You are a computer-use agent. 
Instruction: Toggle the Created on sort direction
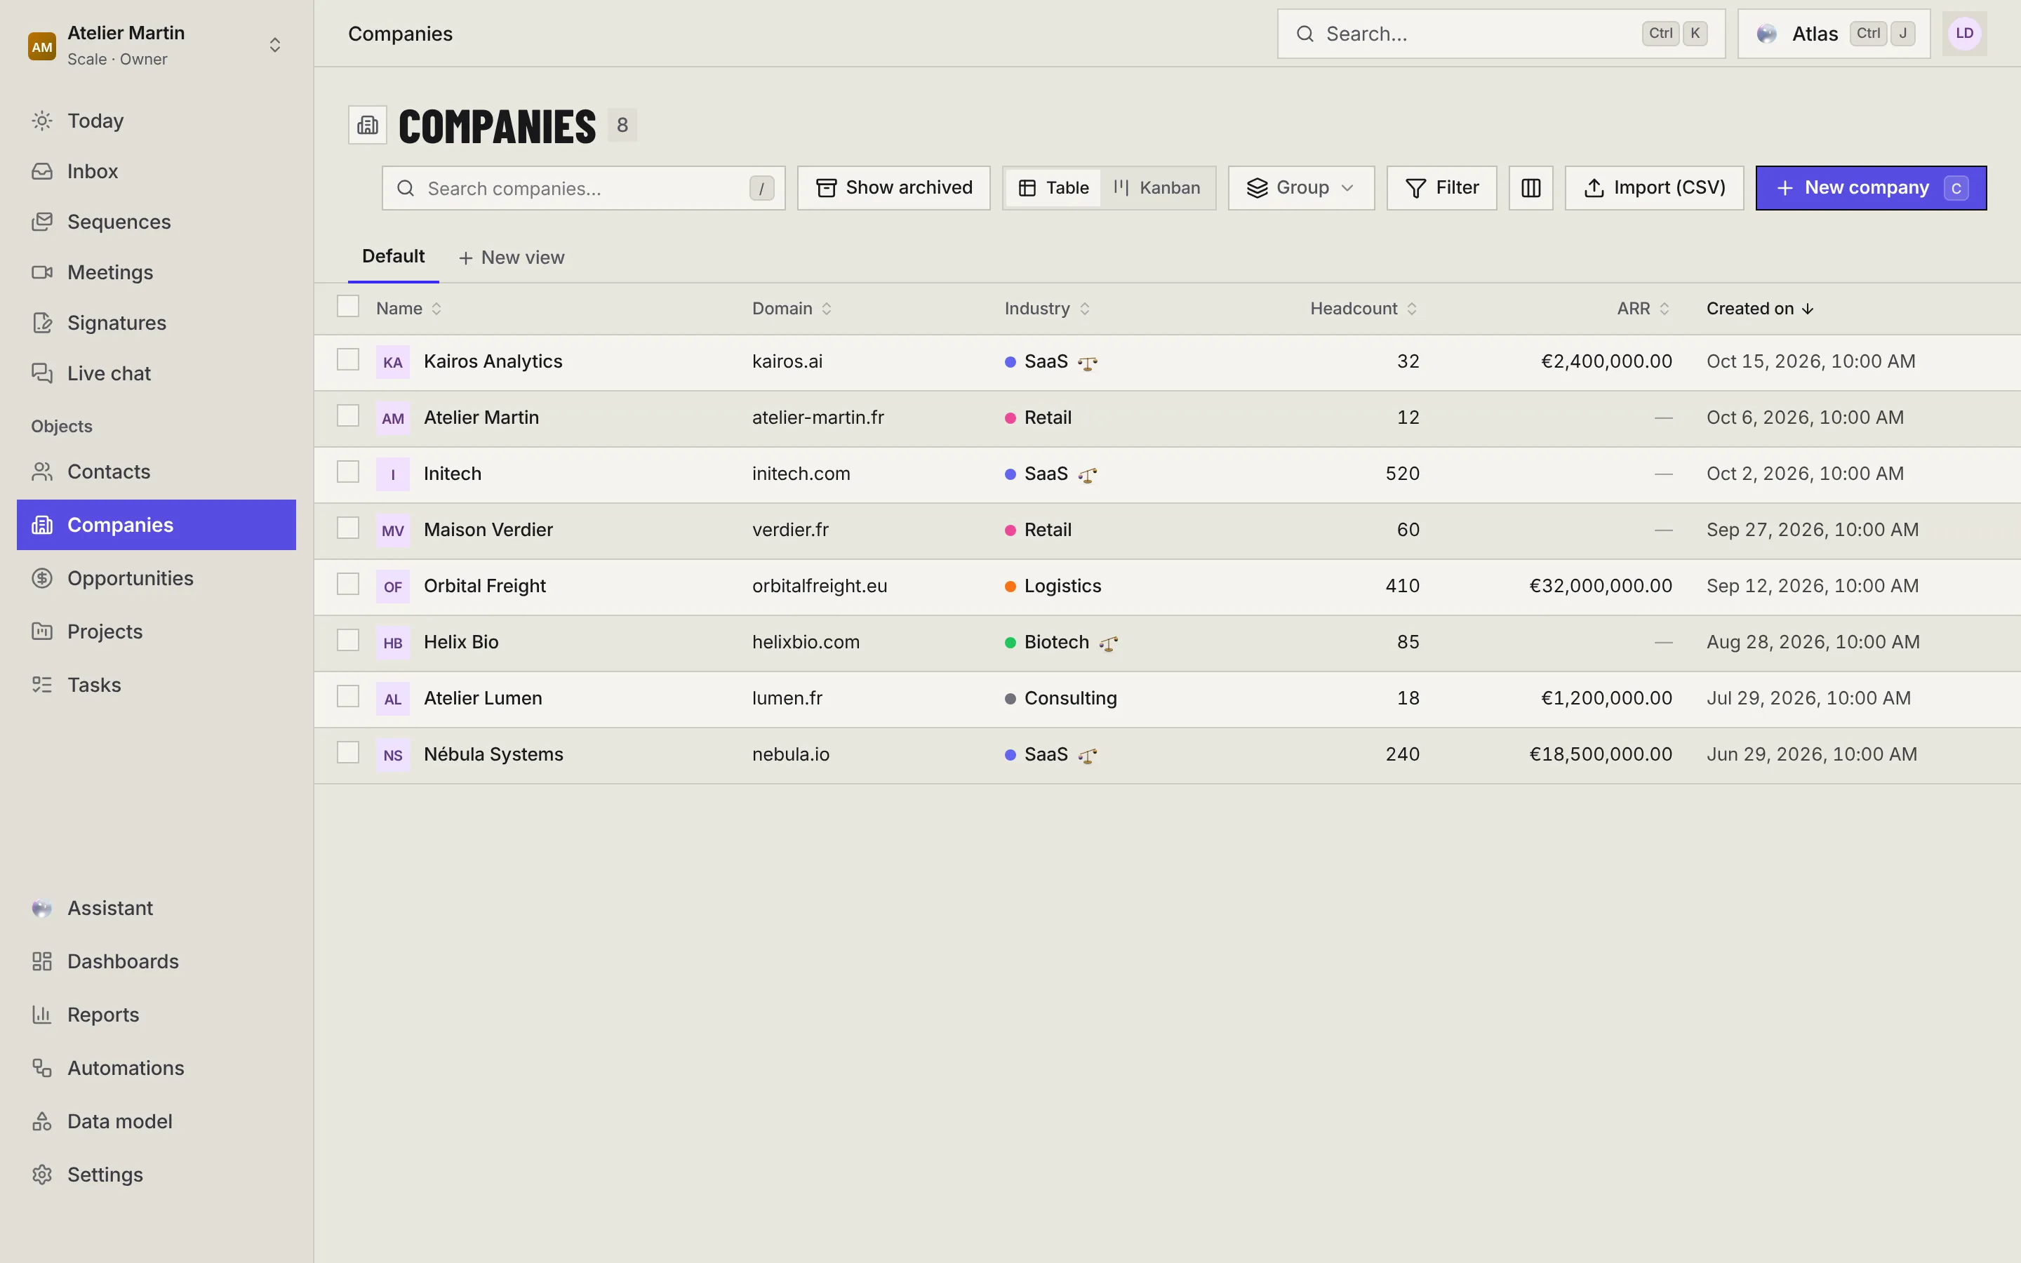(1760, 308)
